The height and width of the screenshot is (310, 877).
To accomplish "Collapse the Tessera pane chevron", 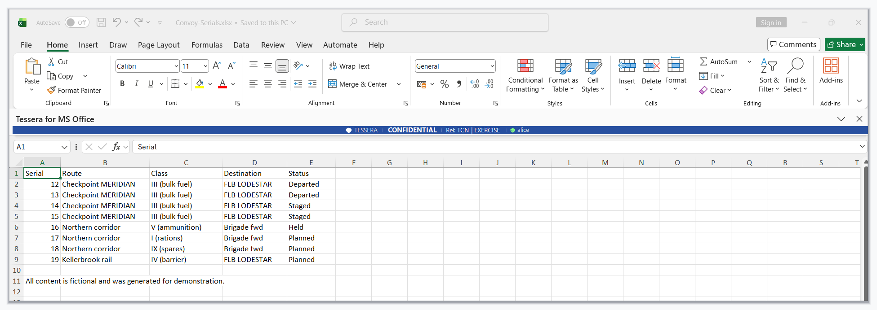I will point(841,119).
